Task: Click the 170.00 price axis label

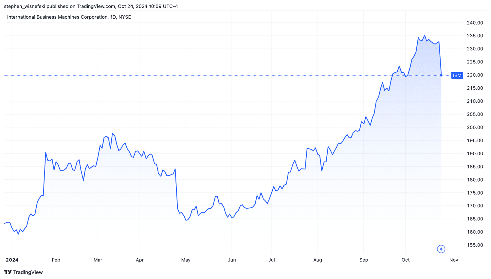Action: click(475, 206)
